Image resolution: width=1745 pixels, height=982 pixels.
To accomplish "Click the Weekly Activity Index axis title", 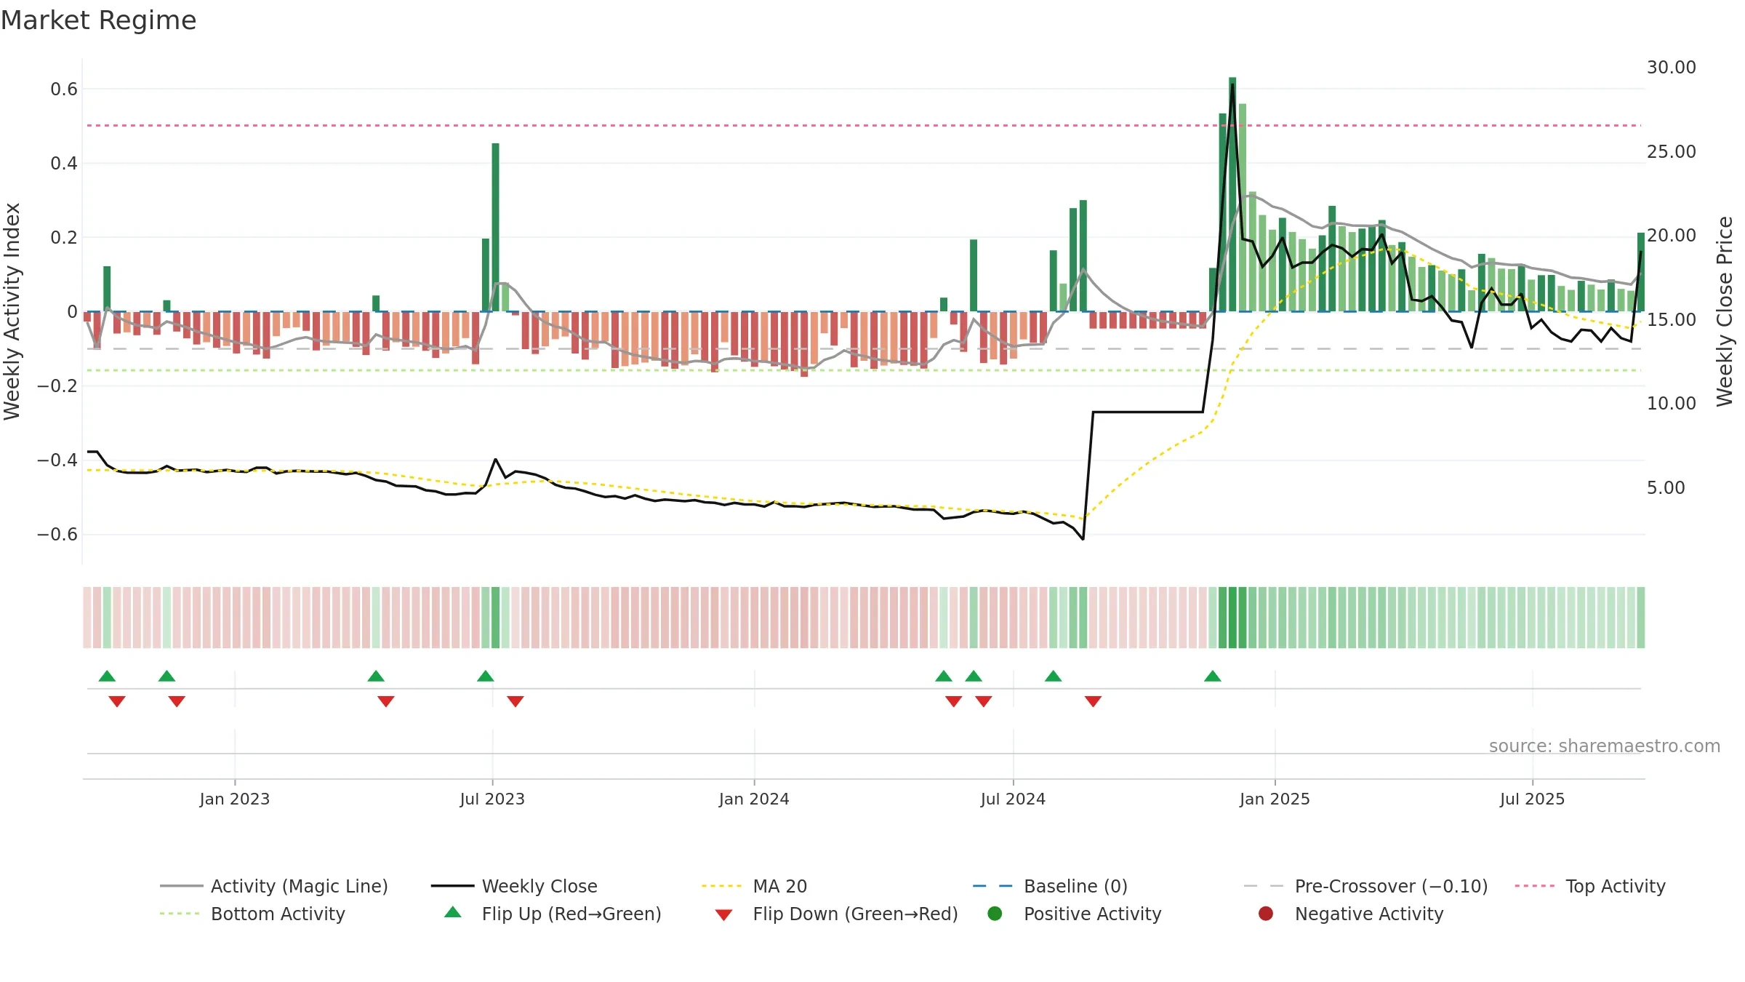I will pos(12,311).
